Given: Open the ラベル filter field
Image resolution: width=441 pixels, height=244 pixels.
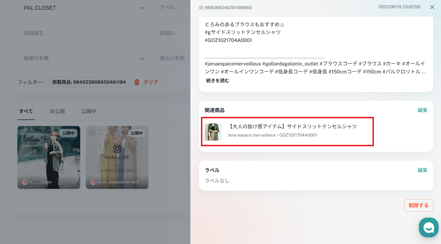Looking at the screenshot, I should [x=172, y=8].
